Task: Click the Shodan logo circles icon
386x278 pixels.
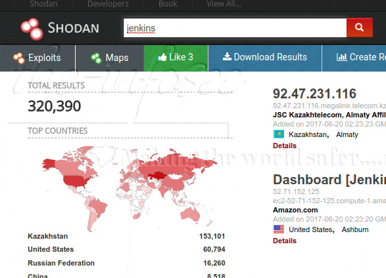Action: (32, 29)
